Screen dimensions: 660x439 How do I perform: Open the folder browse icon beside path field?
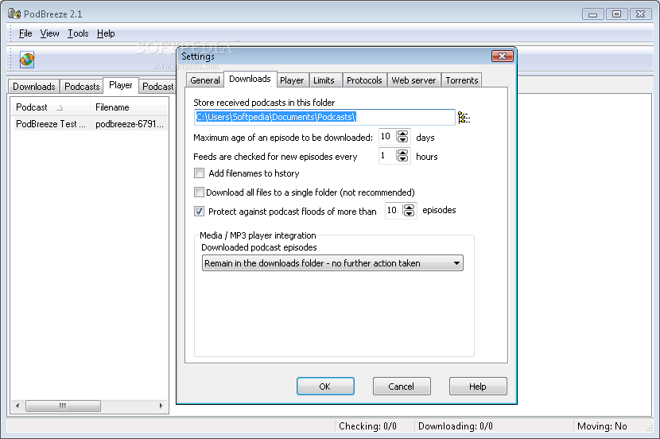click(464, 118)
